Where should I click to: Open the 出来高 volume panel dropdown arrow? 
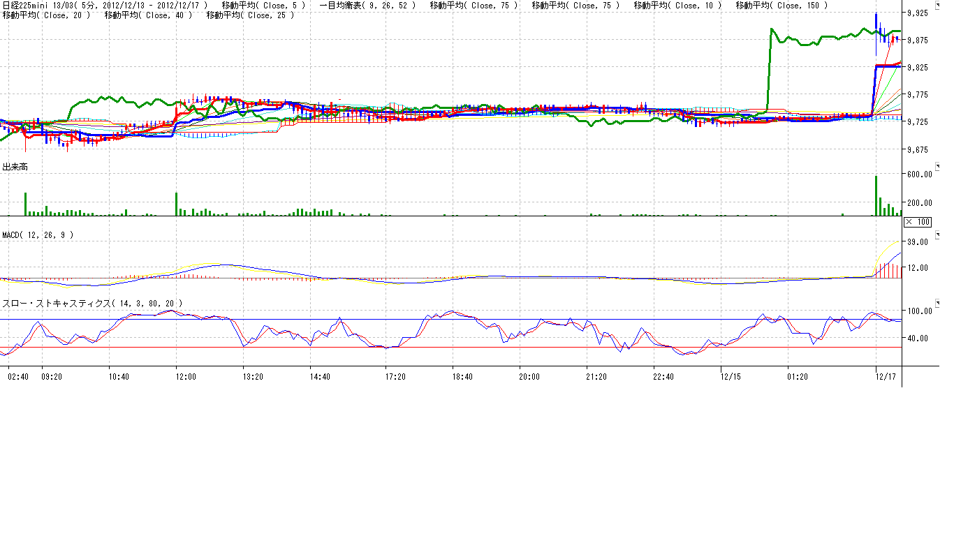pos(937,166)
